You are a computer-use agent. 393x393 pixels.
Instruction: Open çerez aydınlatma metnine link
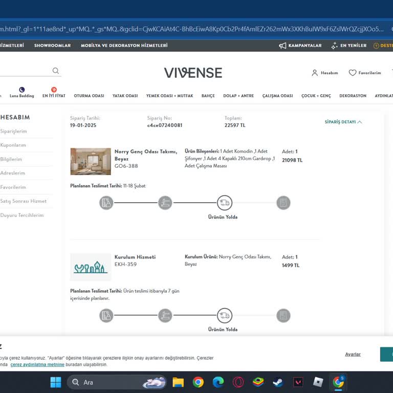[x=37, y=364]
